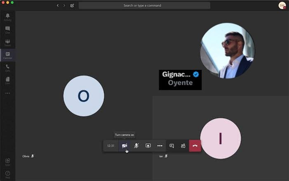Open the Calls phone icon
The height and width of the screenshot is (181, 289).
tap(7, 68)
